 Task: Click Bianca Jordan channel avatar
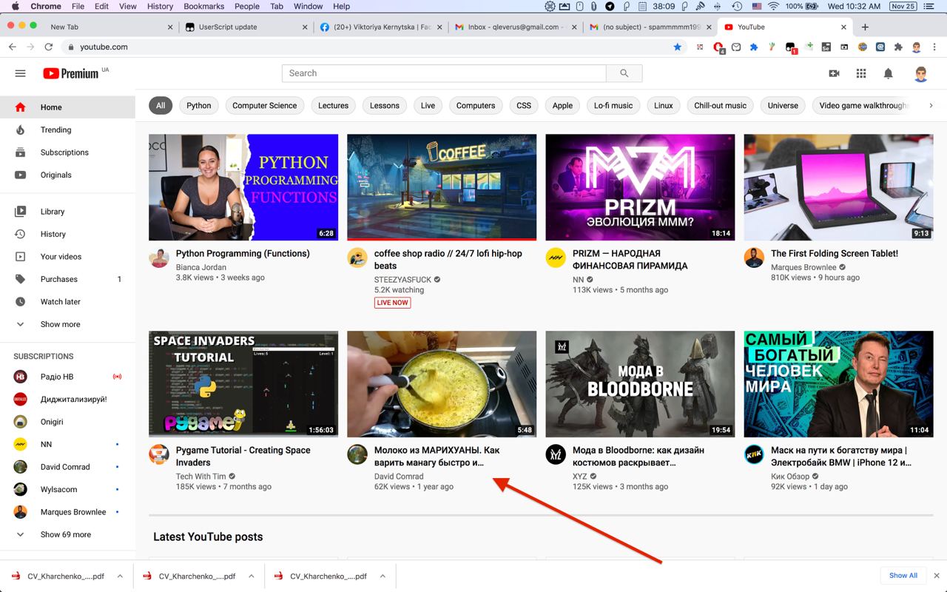pos(159,258)
